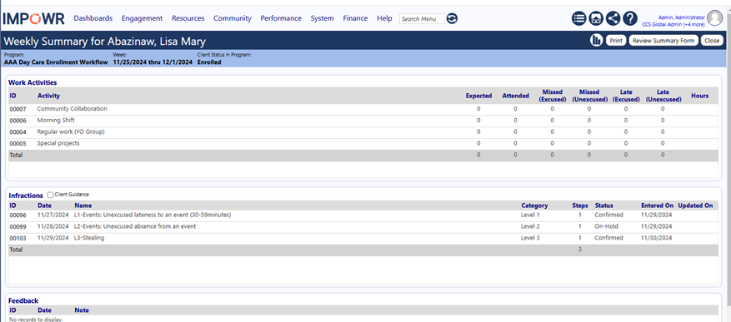Click the Level 1 category cell

pyautogui.click(x=530, y=215)
